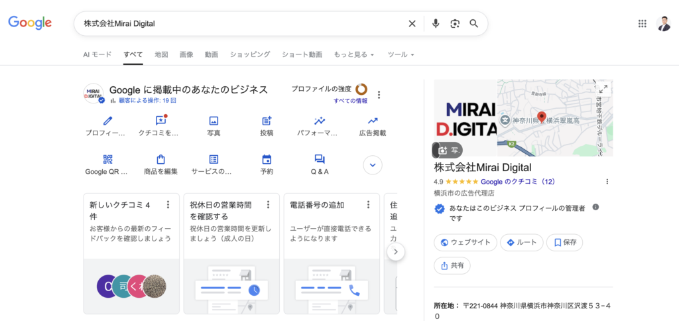Expand more business tools with chevron button
The height and width of the screenshot is (321, 679).
pos(373,164)
